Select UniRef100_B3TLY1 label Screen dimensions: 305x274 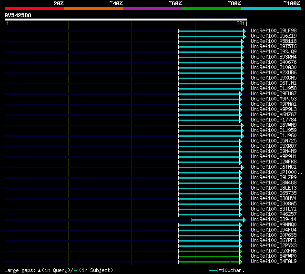[x=274, y=209]
